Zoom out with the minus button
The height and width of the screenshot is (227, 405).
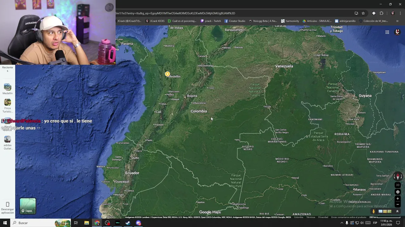click(x=398, y=204)
